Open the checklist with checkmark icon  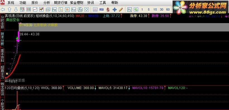(x=22, y=10)
